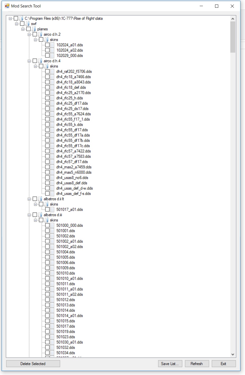Tick the 501002_a01.dds checkbox
The width and height of the screenshot is (245, 375).
click(47, 241)
